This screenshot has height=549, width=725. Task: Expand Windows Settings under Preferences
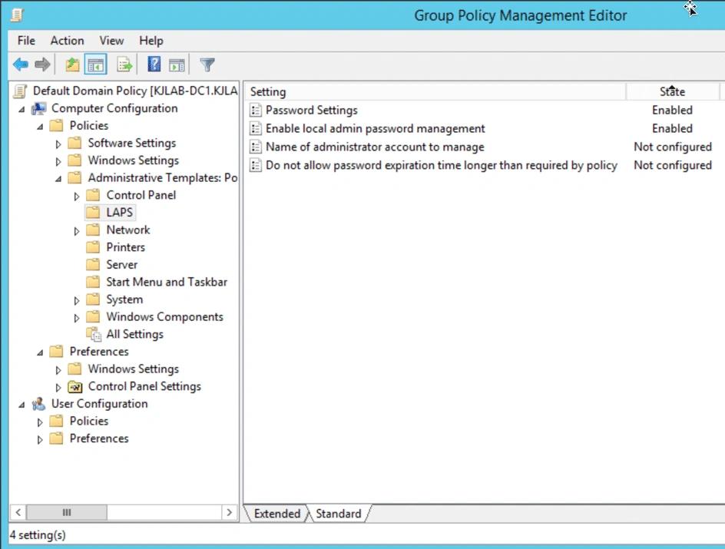pyautogui.click(x=58, y=370)
